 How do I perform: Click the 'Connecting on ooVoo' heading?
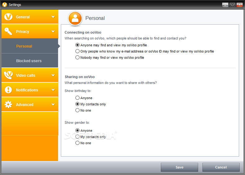[83, 32]
